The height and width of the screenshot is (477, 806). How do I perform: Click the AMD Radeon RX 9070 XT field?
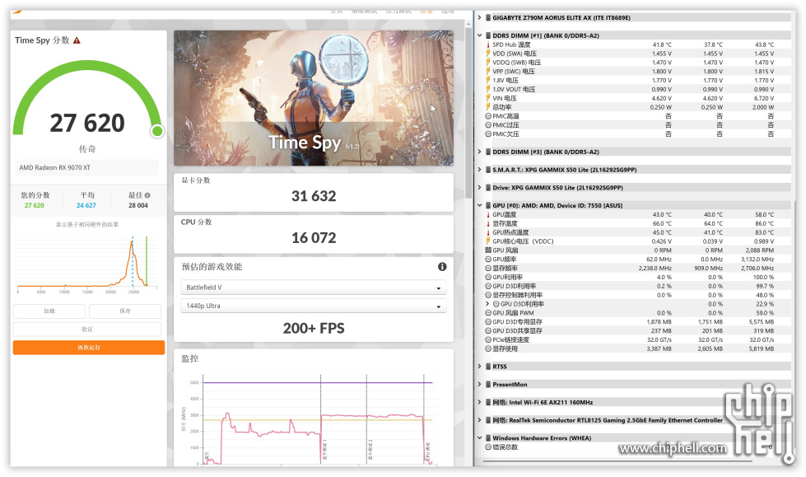coord(86,168)
